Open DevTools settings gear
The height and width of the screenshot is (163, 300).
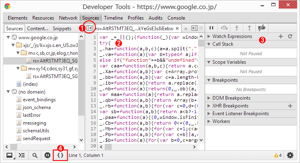(x=290, y=155)
